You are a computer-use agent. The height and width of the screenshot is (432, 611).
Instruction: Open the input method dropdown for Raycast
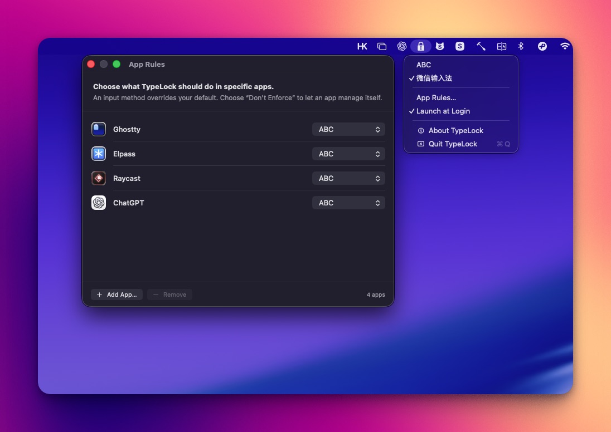348,178
